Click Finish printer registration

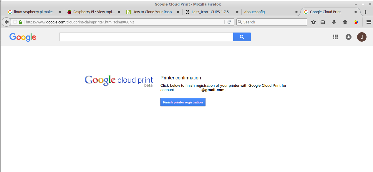point(183,102)
